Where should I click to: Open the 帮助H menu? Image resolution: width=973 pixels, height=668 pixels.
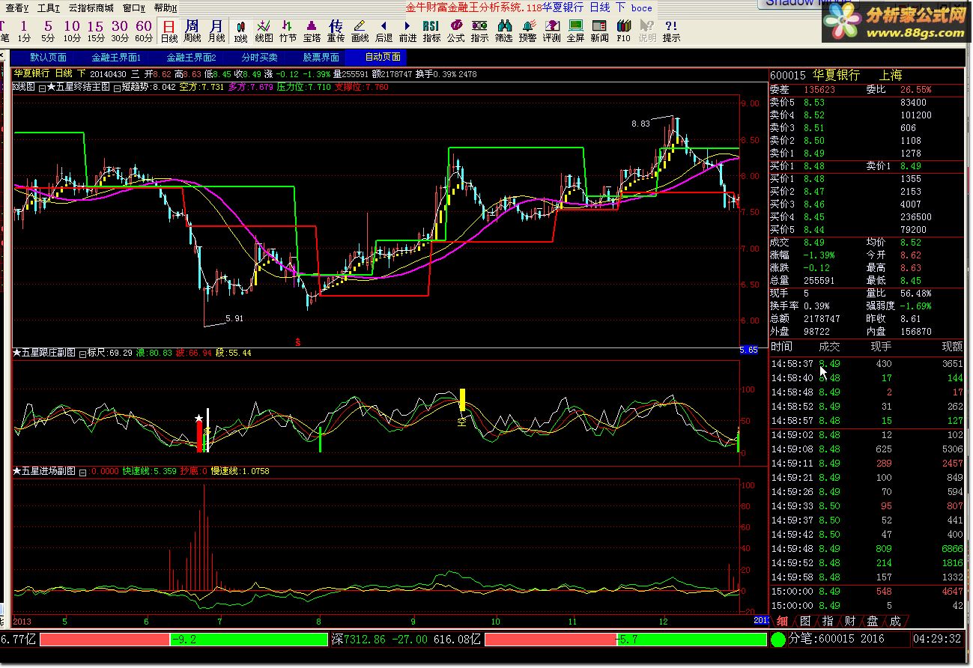pos(166,8)
